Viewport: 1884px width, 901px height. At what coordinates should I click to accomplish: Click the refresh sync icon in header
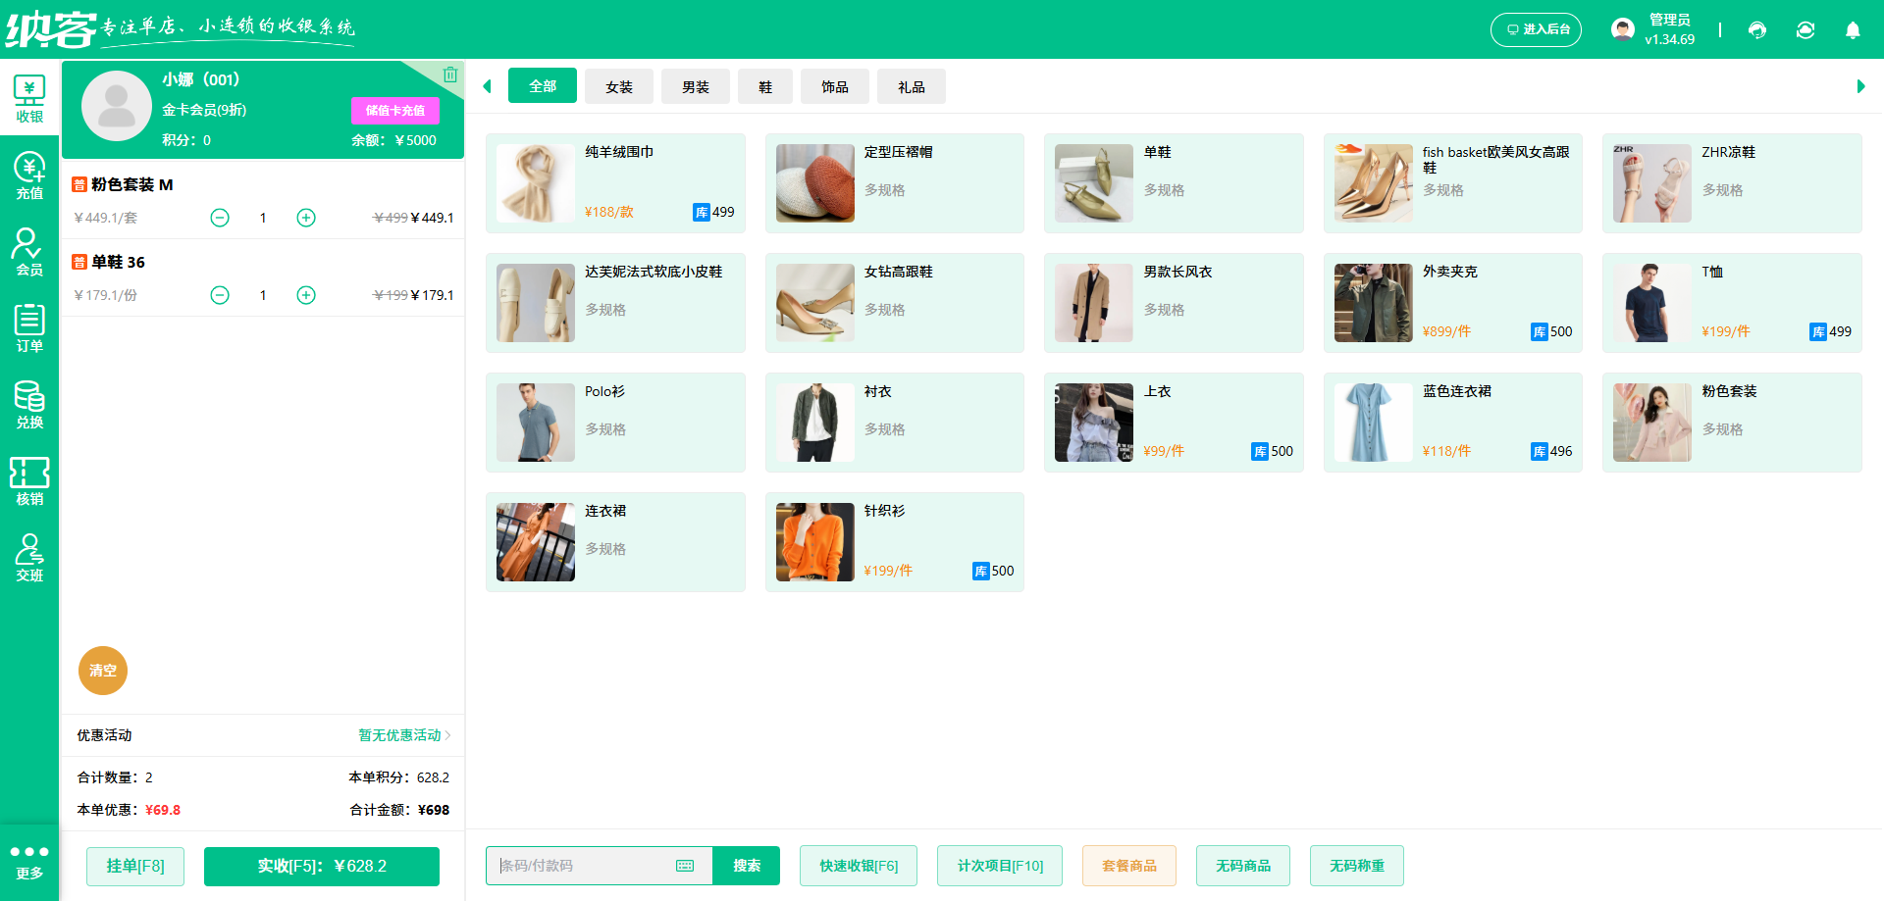click(x=1805, y=30)
